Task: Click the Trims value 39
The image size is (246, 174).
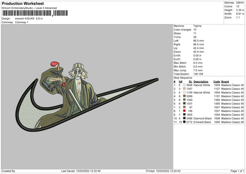Action: pos(195,37)
